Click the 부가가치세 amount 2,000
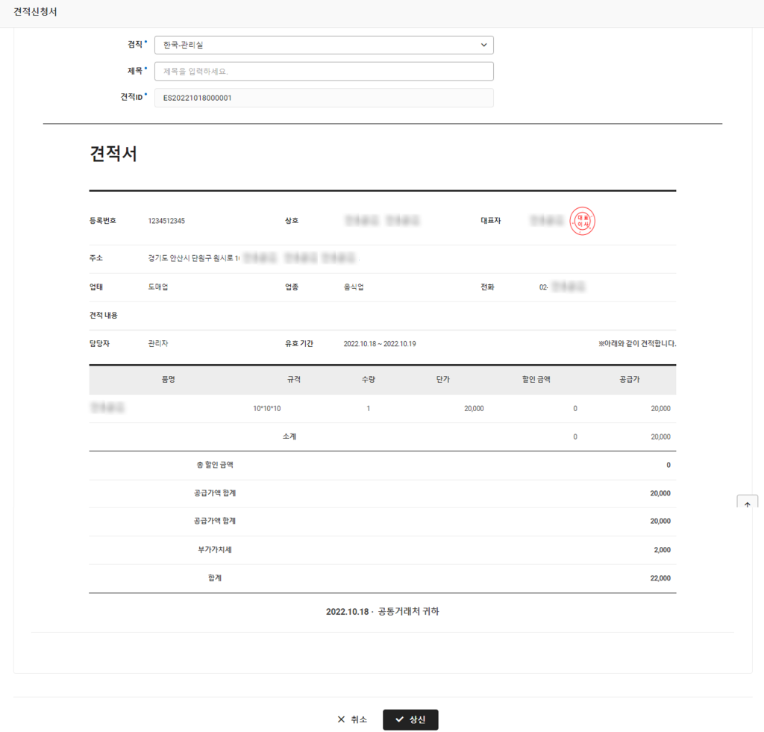764x732 pixels. (x=662, y=550)
